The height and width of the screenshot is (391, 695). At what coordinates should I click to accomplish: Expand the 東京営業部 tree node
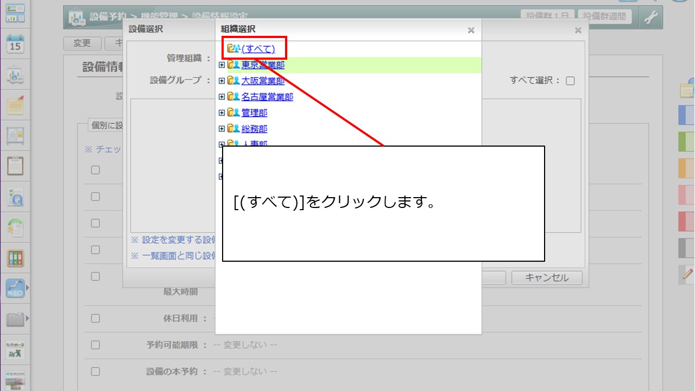coord(222,65)
